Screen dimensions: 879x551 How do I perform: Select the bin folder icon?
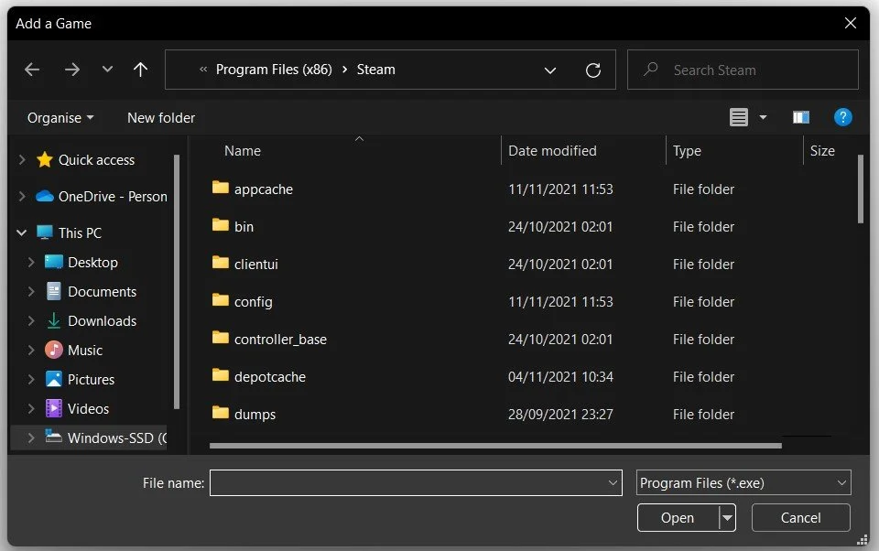point(221,225)
